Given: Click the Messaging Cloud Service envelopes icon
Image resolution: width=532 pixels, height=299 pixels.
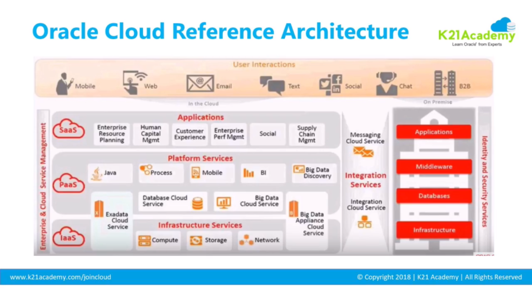Looking at the screenshot, I should 363,152.
